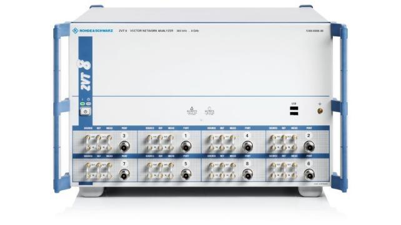Click the Vector Network Analyzer title text
Image resolution: width=401 pixels, height=225 pixels.
151,31
